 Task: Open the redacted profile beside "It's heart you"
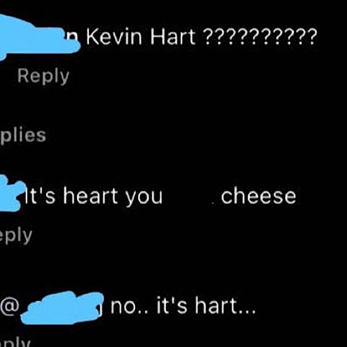pyautogui.click(x=12, y=193)
